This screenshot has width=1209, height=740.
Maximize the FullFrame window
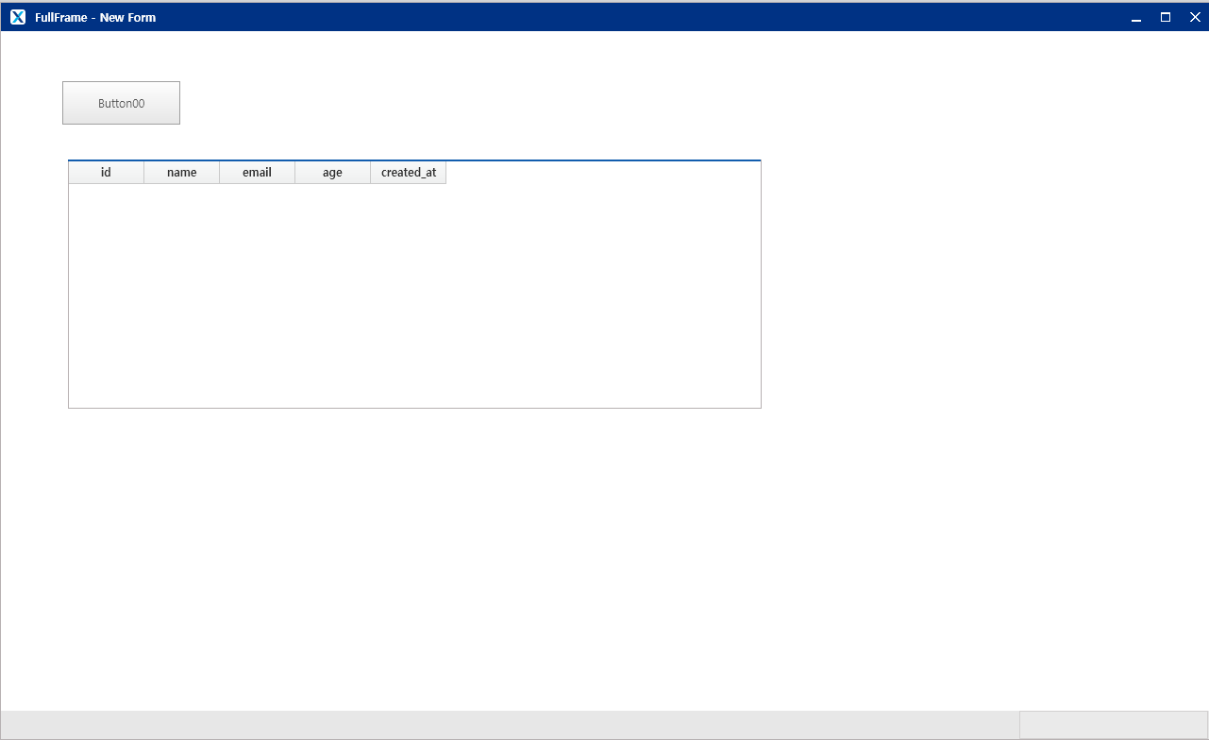tap(1166, 17)
